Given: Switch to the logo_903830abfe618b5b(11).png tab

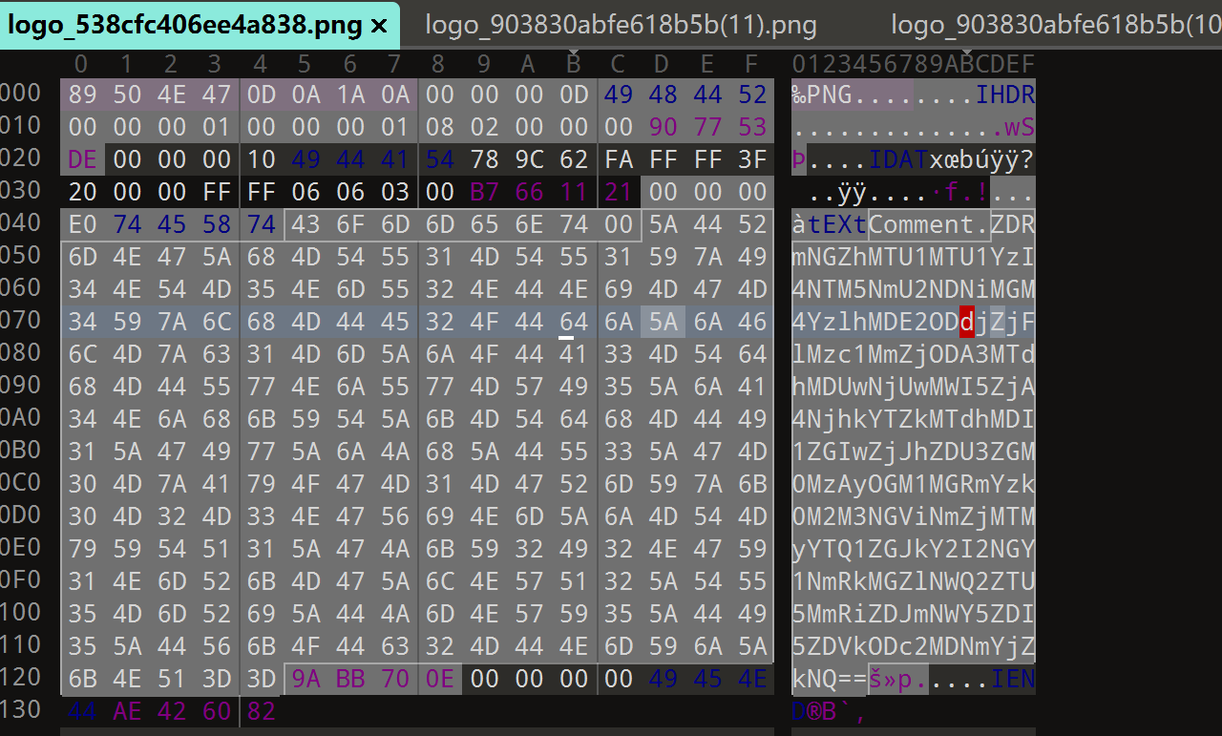Looking at the screenshot, I should click(621, 26).
